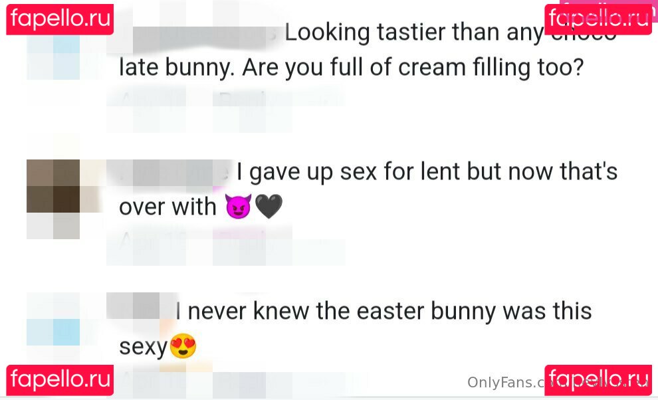658x400 pixels.
Task: Click the purple devil emoji
Action: pyautogui.click(x=239, y=207)
